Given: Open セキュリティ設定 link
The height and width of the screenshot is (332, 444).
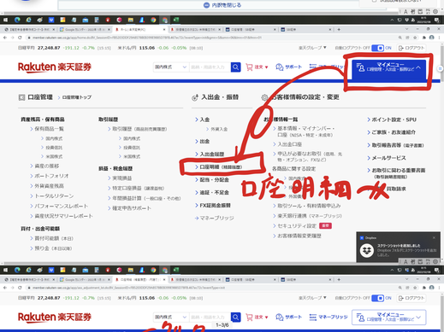Looking at the screenshot, I should click(x=297, y=226).
